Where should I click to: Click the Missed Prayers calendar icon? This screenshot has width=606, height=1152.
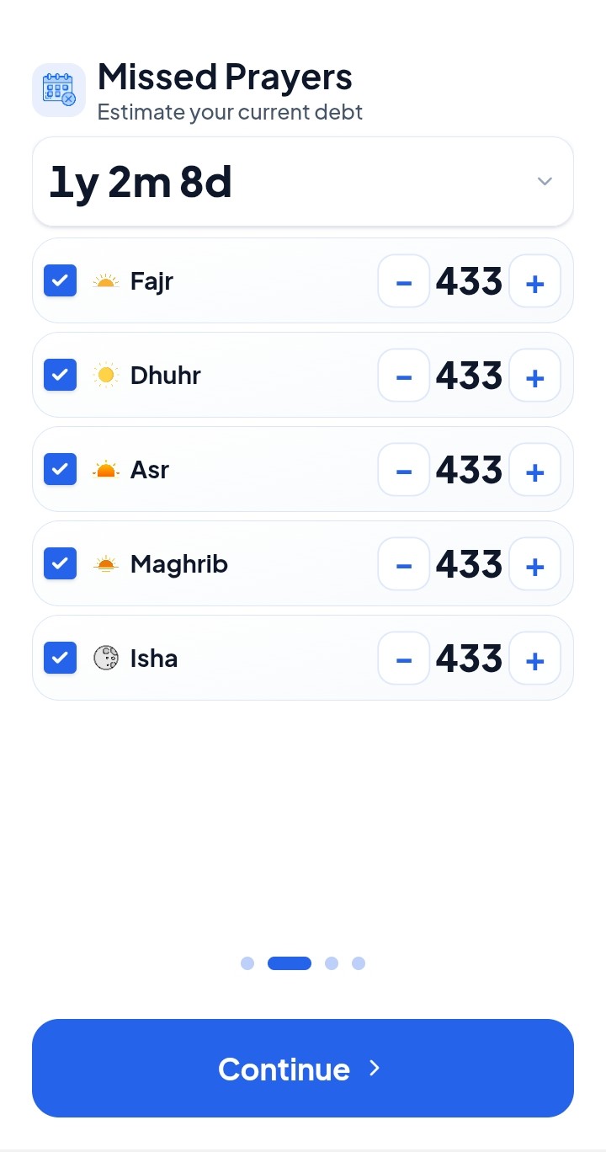click(x=59, y=89)
